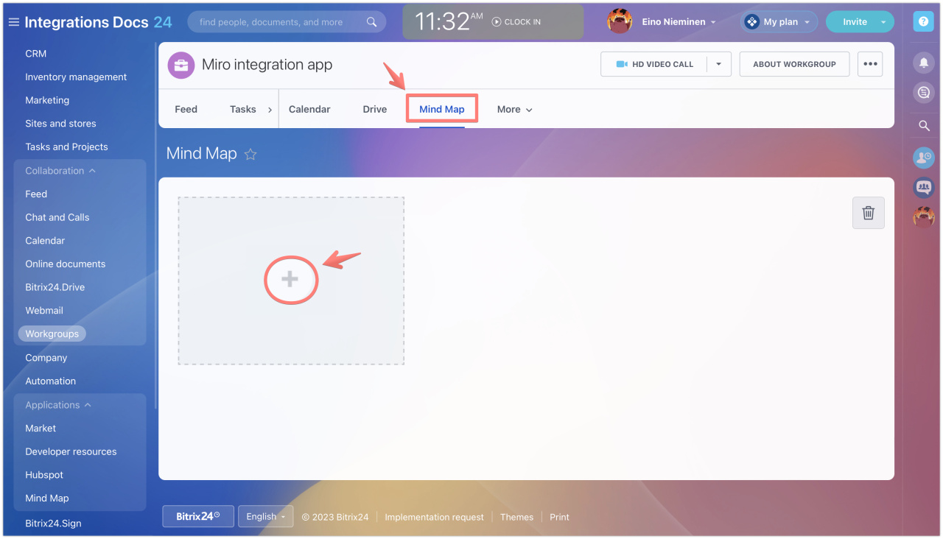Toggle the hamburger main menu icon
This screenshot has width=943, height=539.
(13, 22)
